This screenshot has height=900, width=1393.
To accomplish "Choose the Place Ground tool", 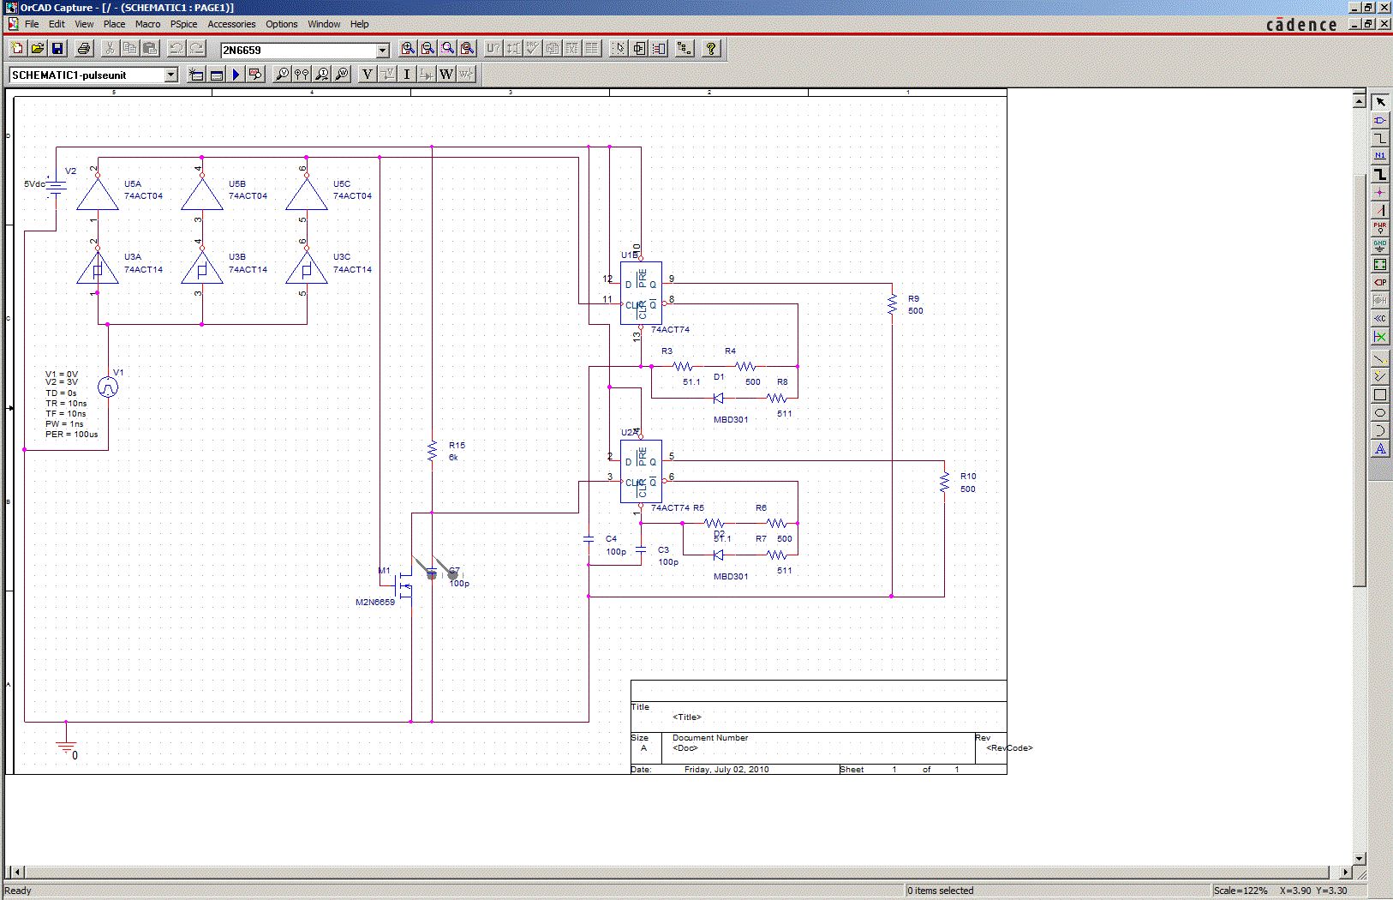I will (x=1379, y=246).
